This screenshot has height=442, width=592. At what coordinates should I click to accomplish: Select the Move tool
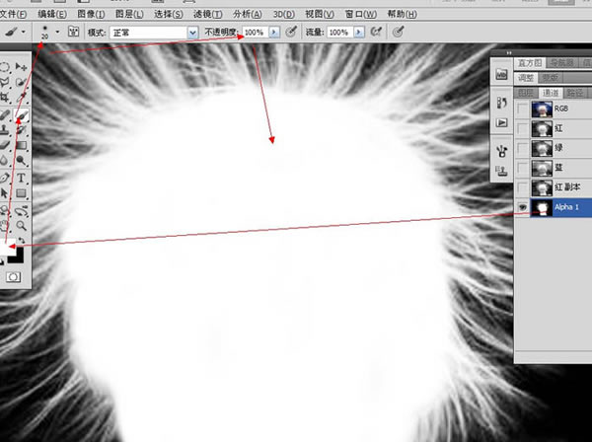(x=22, y=68)
